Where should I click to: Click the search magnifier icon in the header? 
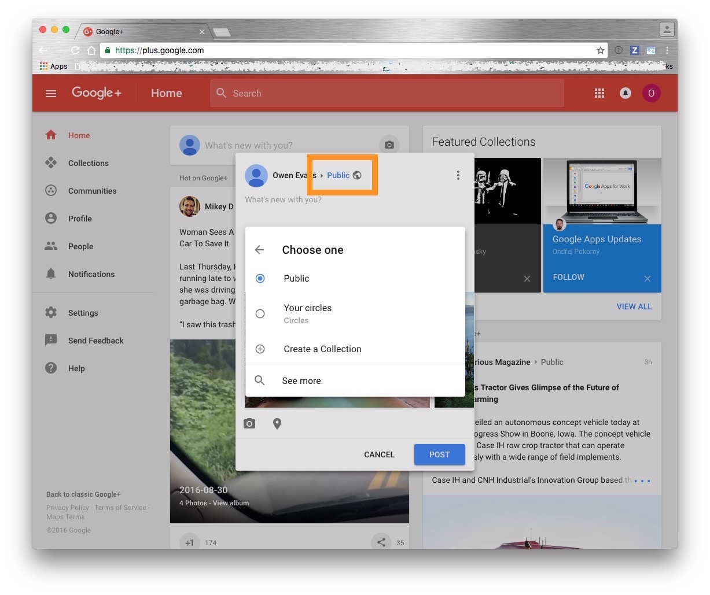click(221, 93)
